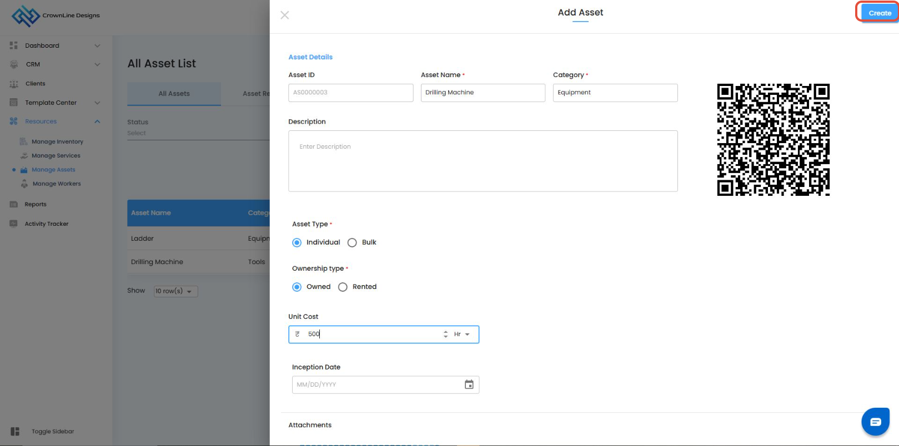Select the Bulk asset type
Viewport: 899px width, 446px height.
coord(352,242)
